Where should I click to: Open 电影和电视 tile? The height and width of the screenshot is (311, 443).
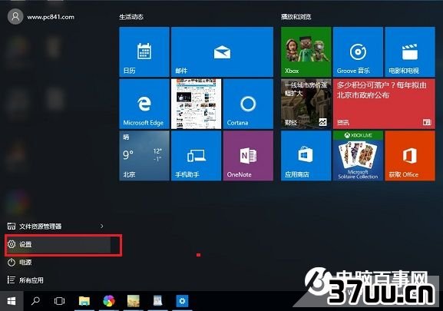point(410,51)
